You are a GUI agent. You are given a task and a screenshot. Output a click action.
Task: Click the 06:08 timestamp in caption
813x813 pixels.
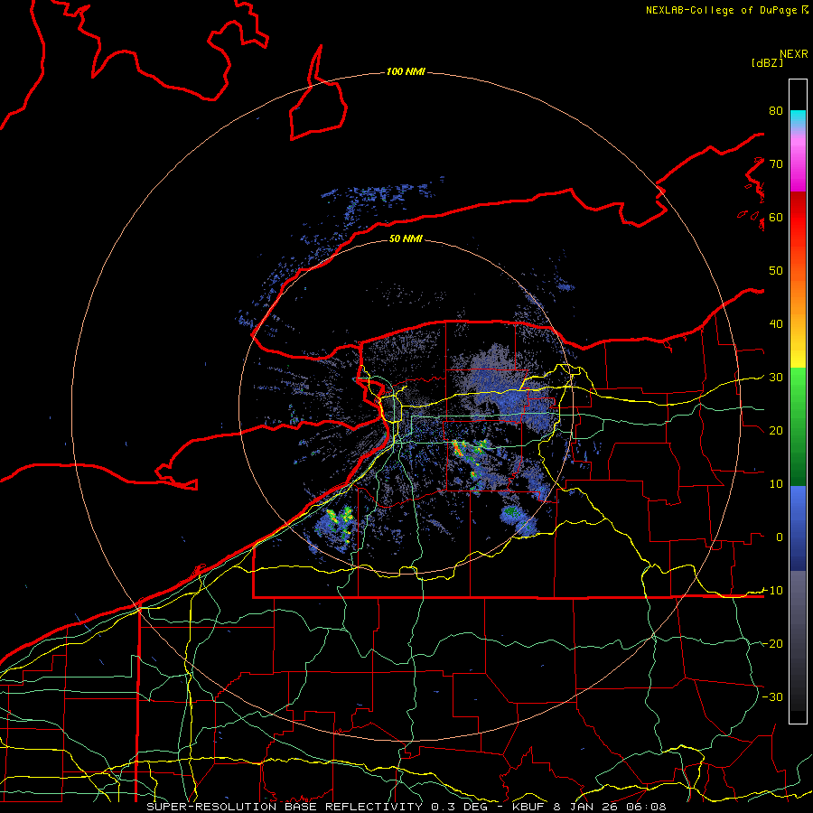[647, 807]
